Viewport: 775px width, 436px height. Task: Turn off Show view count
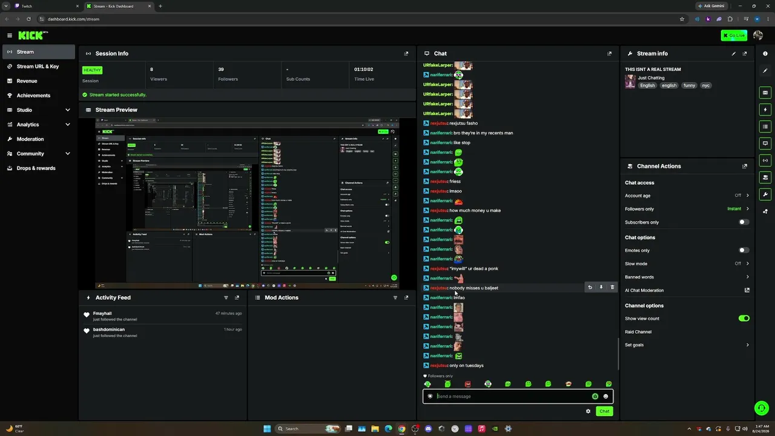pos(744,319)
